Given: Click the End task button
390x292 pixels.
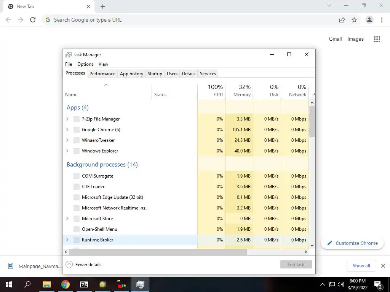Looking at the screenshot, I should pyautogui.click(x=296, y=265).
